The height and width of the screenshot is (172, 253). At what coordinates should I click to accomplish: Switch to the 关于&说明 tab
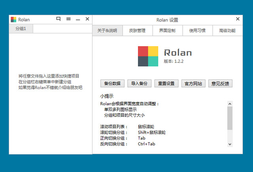click(107, 30)
